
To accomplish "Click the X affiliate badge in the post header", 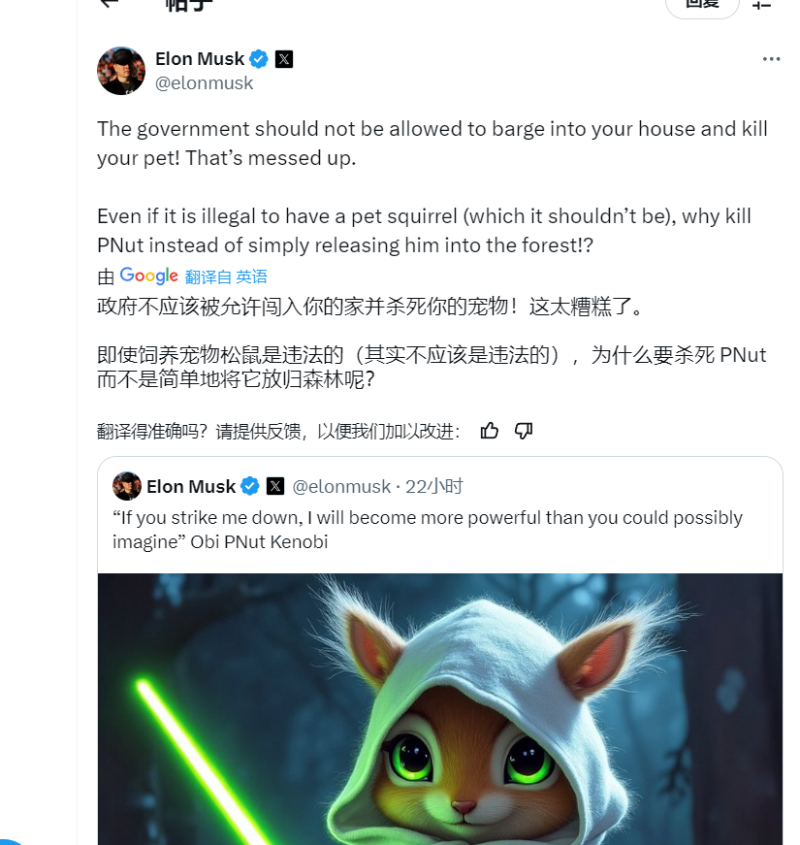I will (284, 59).
